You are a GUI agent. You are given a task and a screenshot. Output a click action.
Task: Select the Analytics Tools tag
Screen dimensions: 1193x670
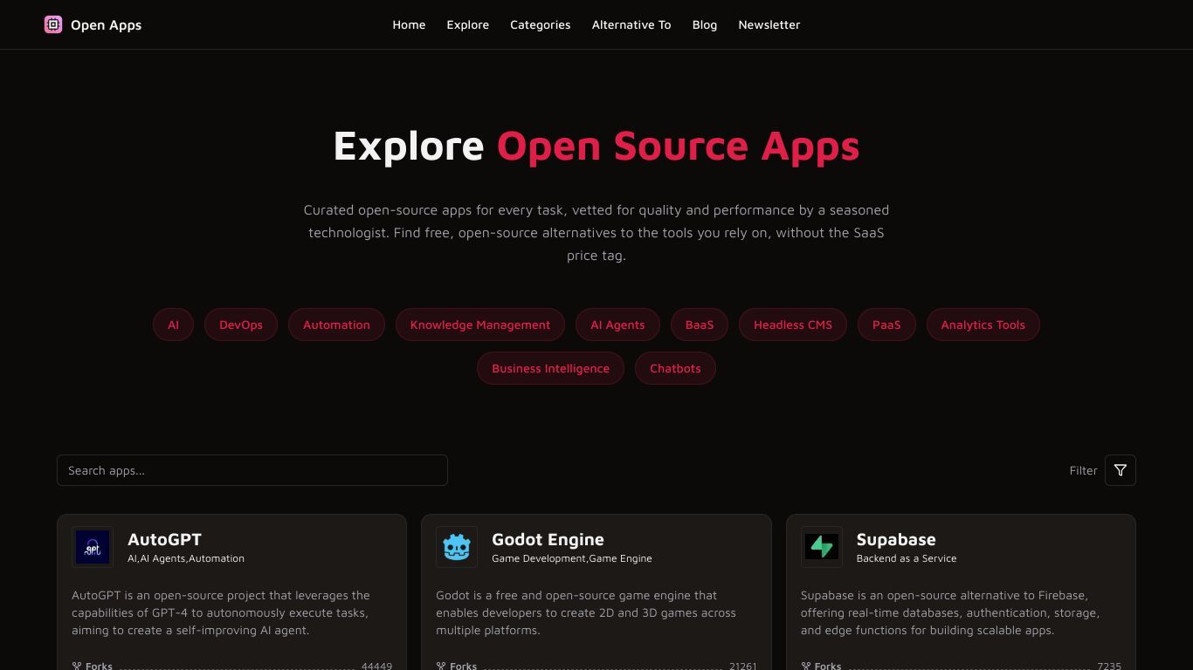coord(983,325)
